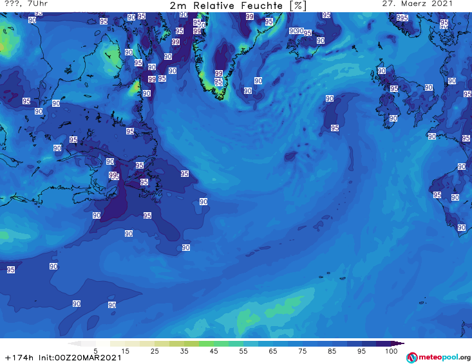
Task: Click the colorbar value label 5
Action: click(x=96, y=351)
